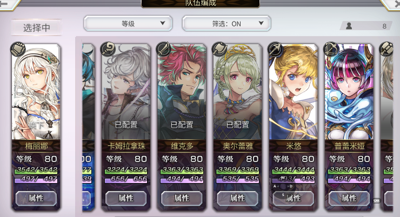Click the spear weapon icon on 米悠's card

pos(276,49)
